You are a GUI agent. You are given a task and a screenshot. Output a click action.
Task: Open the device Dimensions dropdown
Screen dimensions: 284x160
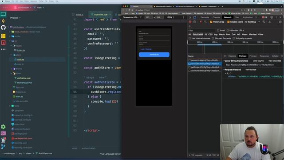point(132,17)
